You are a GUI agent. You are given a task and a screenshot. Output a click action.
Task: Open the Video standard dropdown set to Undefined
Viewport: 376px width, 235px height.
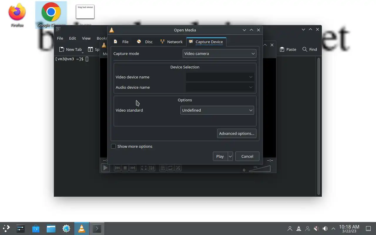tap(217, 110)
